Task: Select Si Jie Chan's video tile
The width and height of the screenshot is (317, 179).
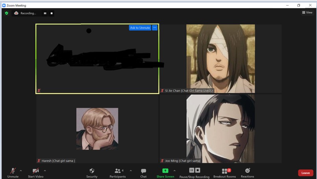Action: pos(221,59)
